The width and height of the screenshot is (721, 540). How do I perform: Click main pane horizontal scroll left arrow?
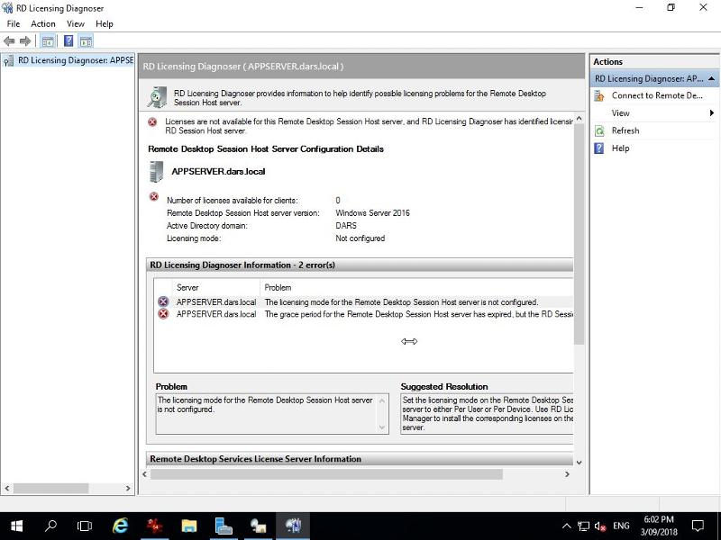click(x=145, y=474)
